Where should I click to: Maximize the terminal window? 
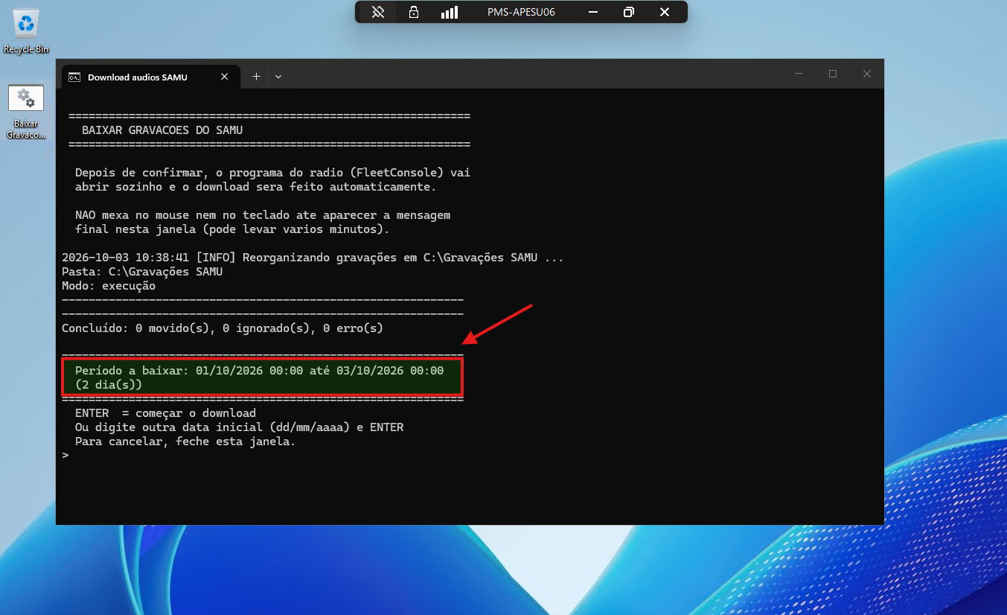click(833, 74)
